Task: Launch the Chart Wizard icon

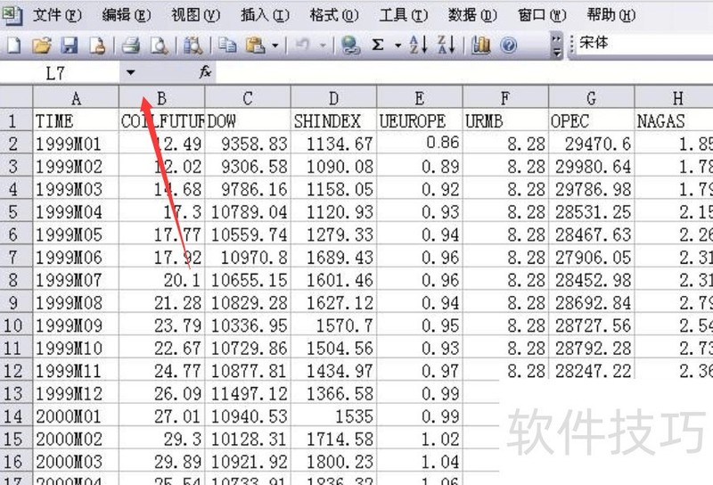Action: [x=480, y=45]
